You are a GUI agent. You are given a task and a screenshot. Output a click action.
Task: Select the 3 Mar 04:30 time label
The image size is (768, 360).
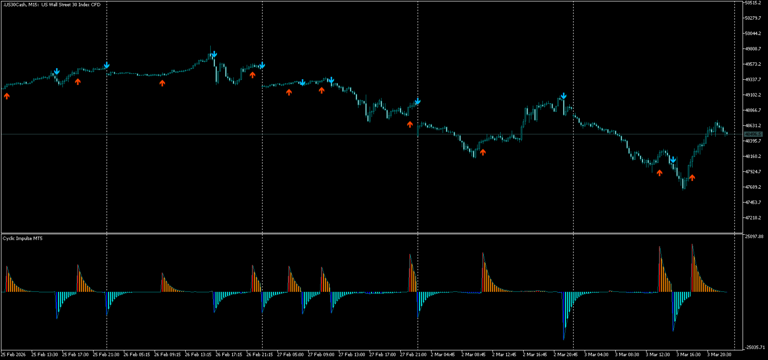[596, 355]
